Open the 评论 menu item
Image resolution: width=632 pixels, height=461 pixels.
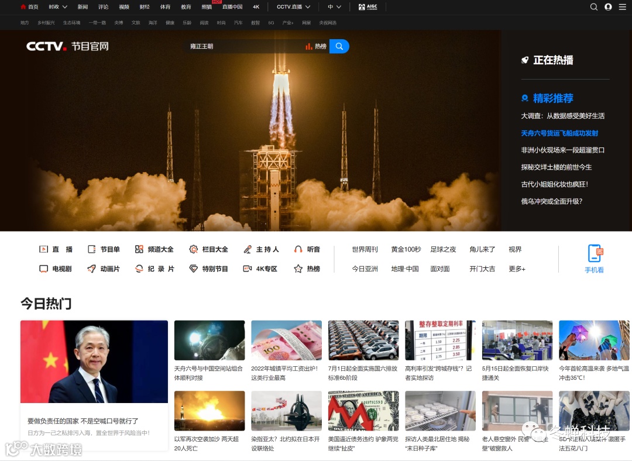[103, 7]
